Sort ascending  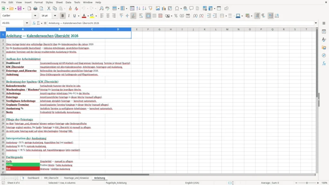pos(138,8)
